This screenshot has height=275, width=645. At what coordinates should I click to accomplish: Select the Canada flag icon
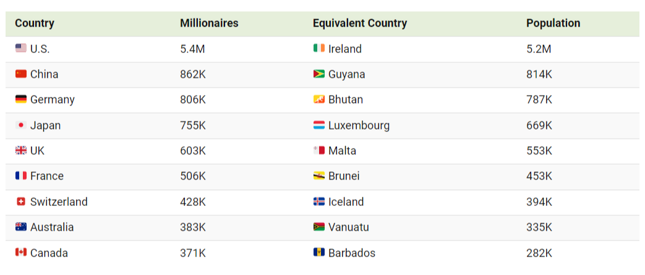(x=21, y=252)
